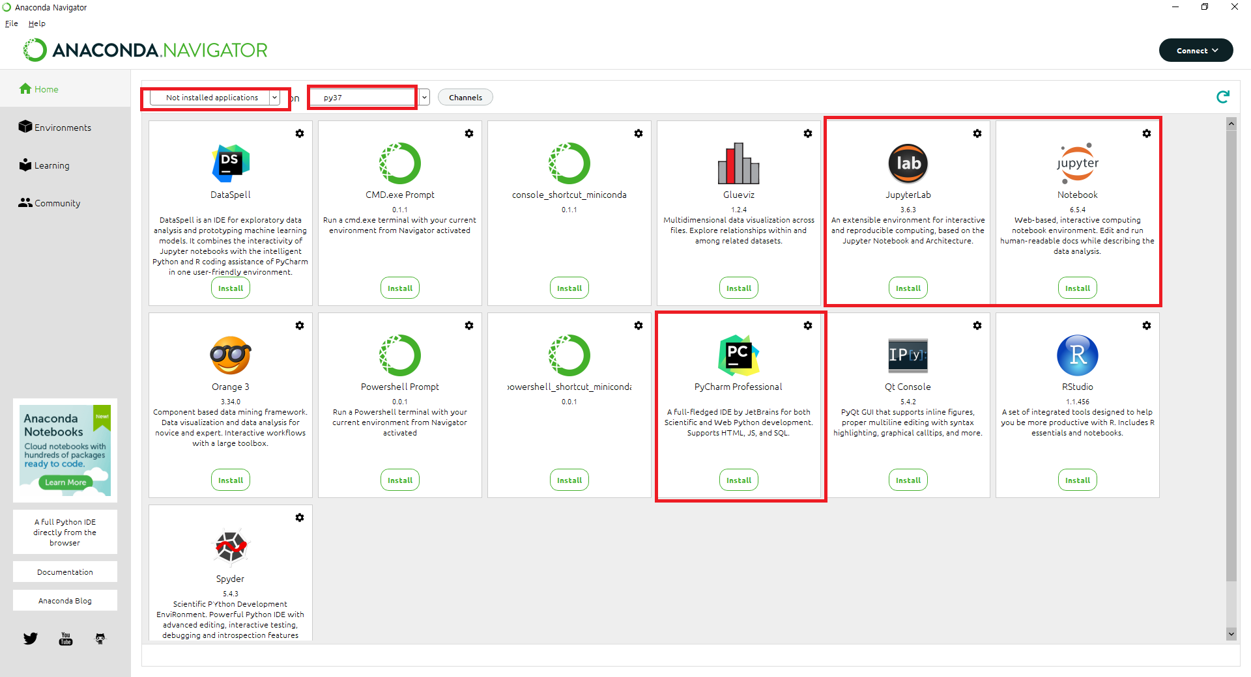Expand the Connect dropdown button
The image size is (1251, 677).
click(1196, 50)
